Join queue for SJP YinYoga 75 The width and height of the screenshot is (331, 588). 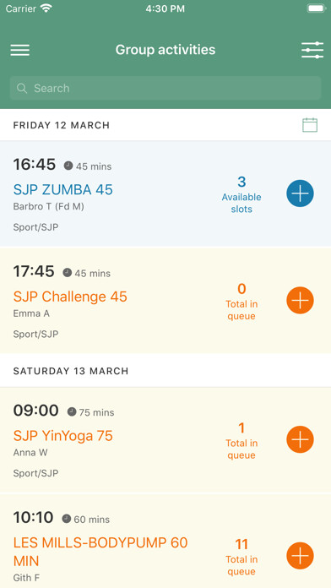[x=300, y=439]
